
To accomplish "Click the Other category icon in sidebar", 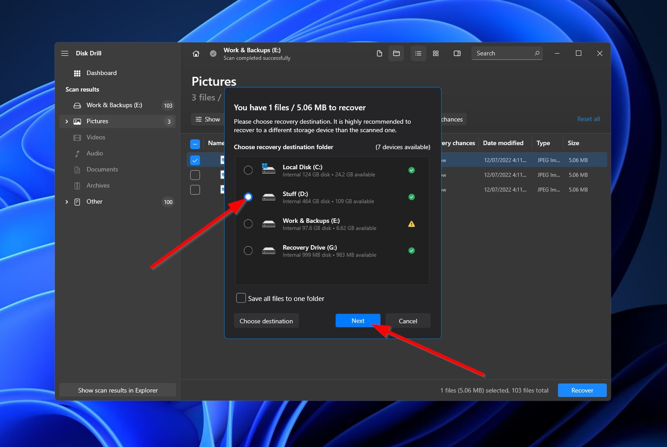I will [x=77, y=202].
